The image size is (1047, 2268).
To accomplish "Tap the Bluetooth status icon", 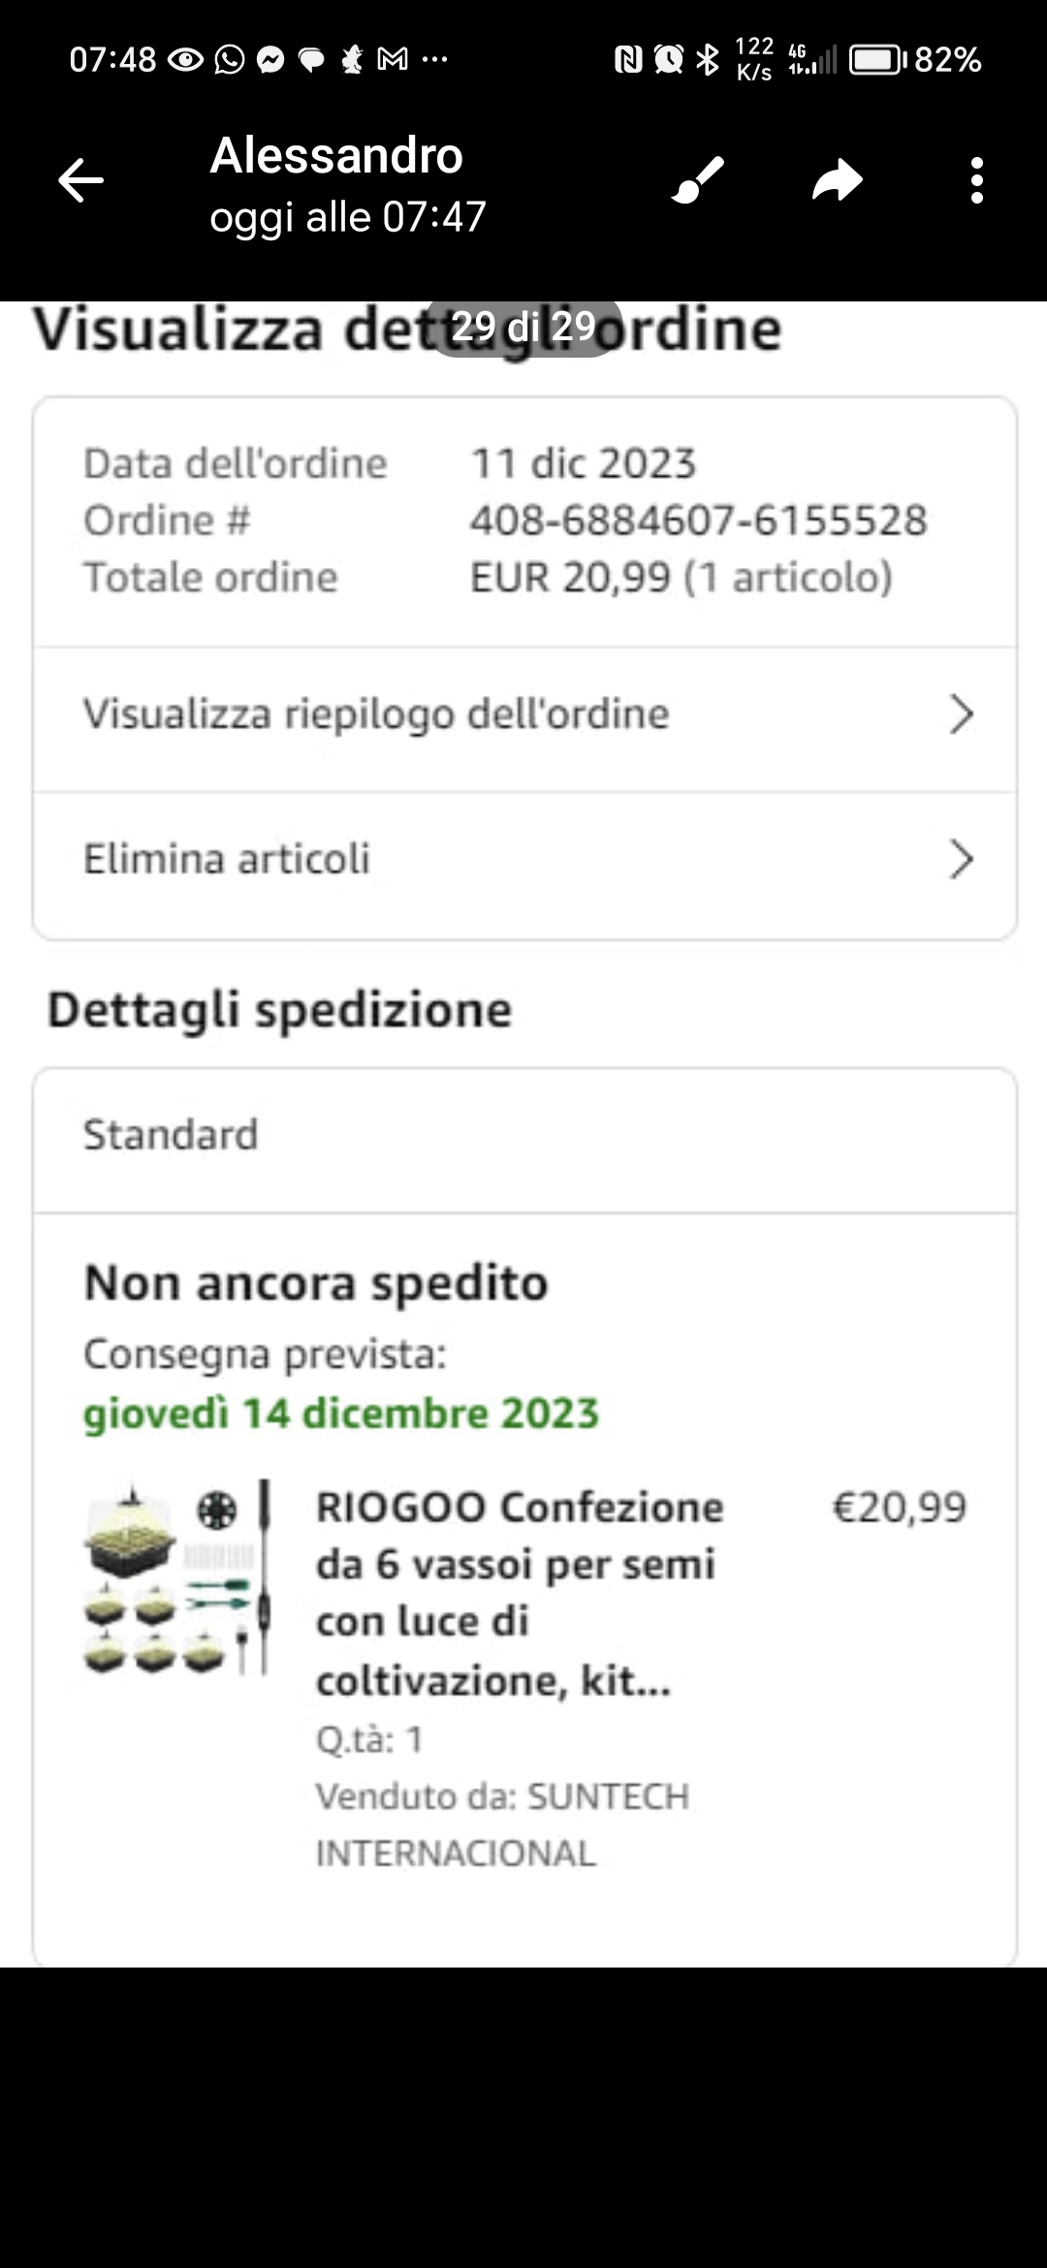I will tap(709, 60).
